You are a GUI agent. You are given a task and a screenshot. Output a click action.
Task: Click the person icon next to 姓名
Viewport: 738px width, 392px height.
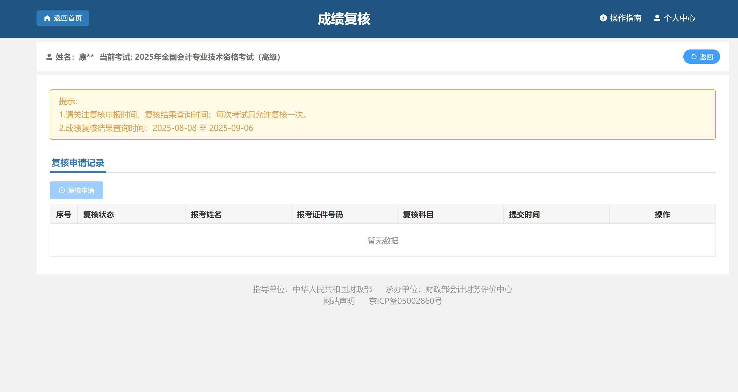(49, 57)
